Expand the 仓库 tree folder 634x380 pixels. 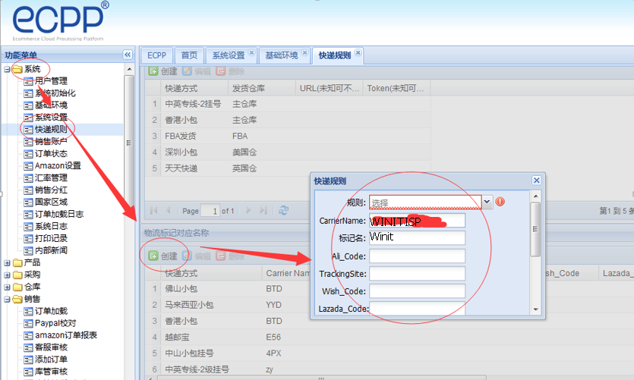[x=8, y=287]
